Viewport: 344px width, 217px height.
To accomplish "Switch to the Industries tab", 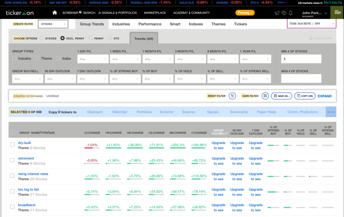I will 121,24.
